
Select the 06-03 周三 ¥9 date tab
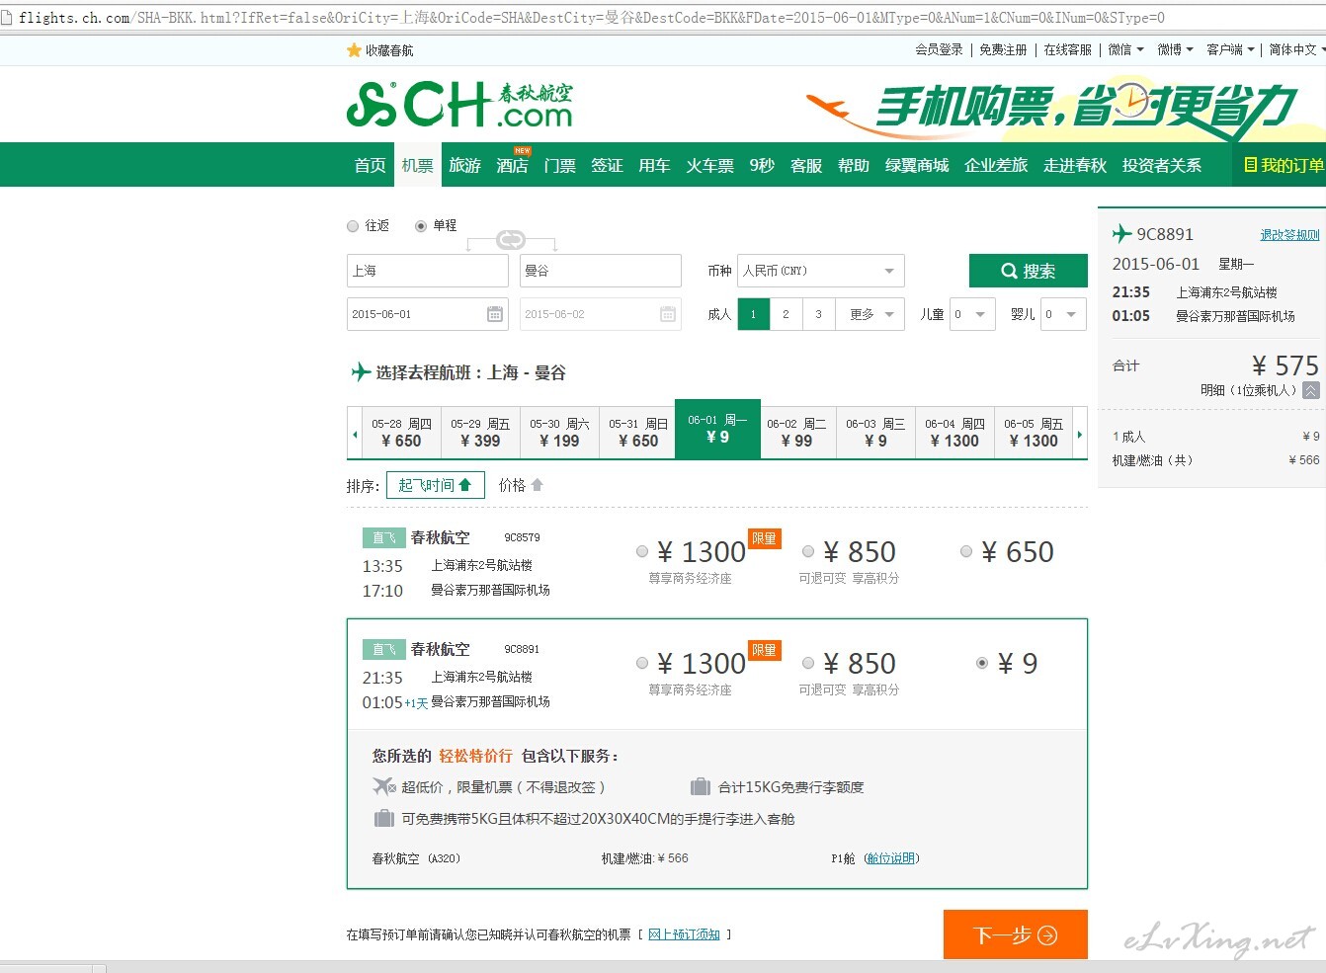[x=875, y=433]
